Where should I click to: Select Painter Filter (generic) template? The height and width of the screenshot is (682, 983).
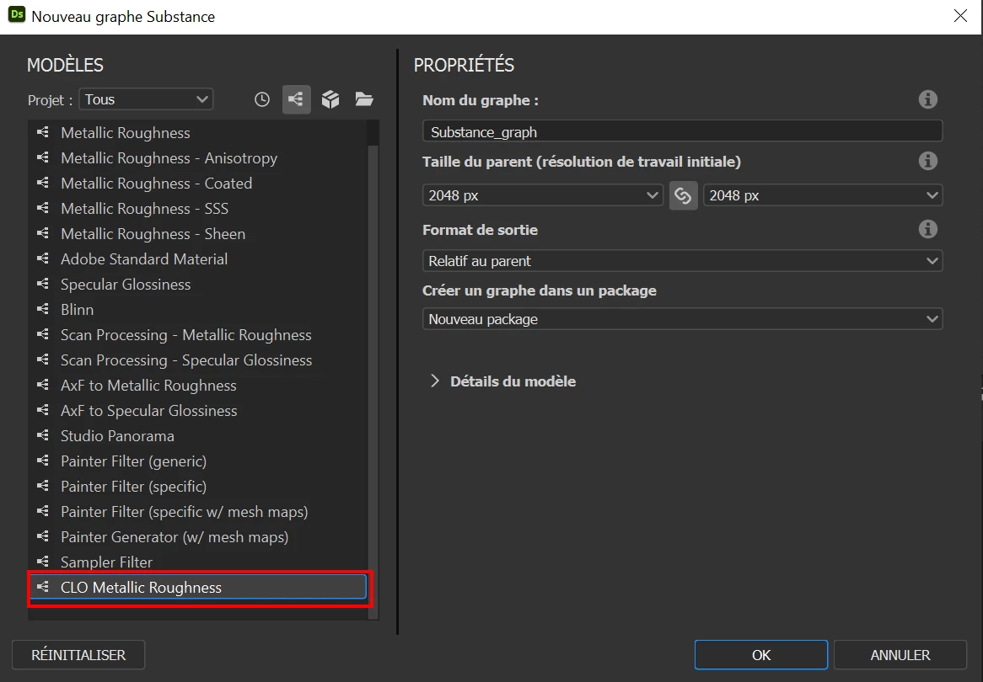tap(197, 461)
